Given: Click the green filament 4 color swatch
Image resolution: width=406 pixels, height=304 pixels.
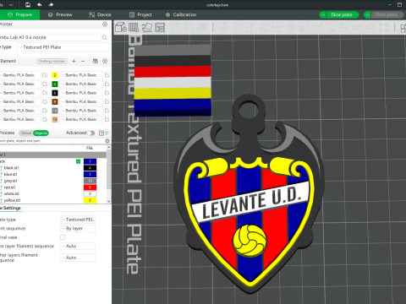Looking at the screenshot, I should coord(55,84).
